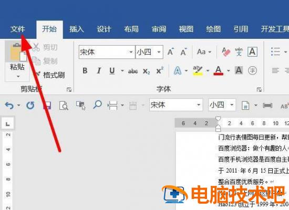Screen dimensions: 289x210
Task: Click the redo/repeat icon
Action: point(30,106)
